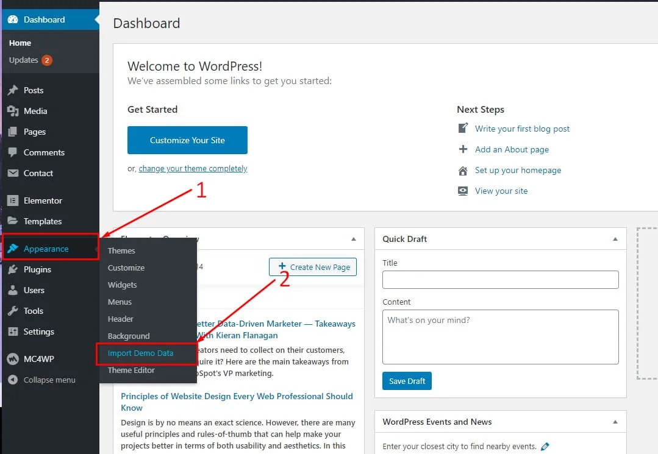658x454 pixels.
Task: Click the Media icon in sidebar
Action: tap(13, 111)
